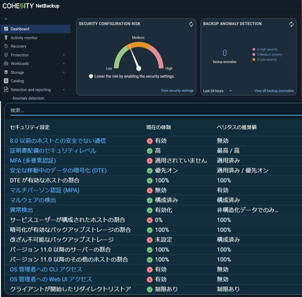Click the green status icon for 異常検出 row
The image size is (302, 297).
coord(150,210)
